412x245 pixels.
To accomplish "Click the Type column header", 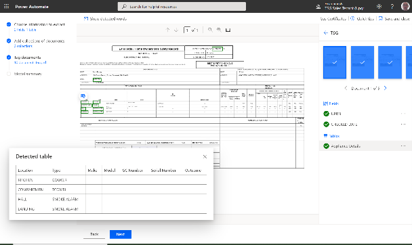I will pyautogui.click(x=56, y=171).
